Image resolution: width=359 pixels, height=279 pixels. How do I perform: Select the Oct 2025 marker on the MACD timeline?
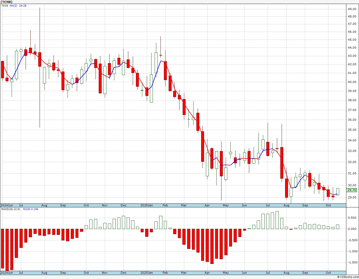328,273
